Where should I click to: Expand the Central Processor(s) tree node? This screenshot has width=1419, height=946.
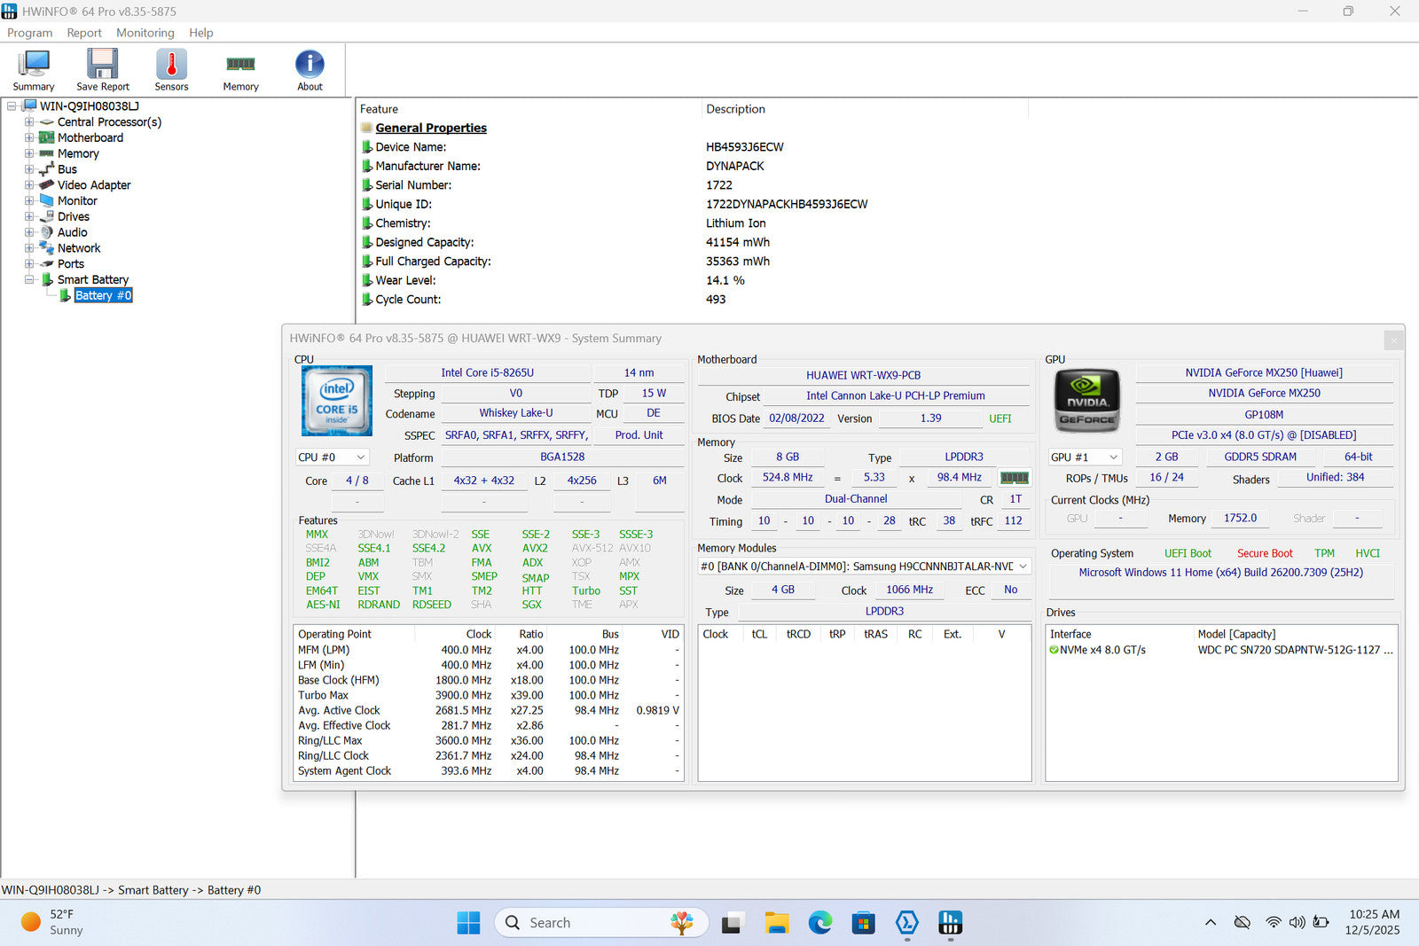29,122
